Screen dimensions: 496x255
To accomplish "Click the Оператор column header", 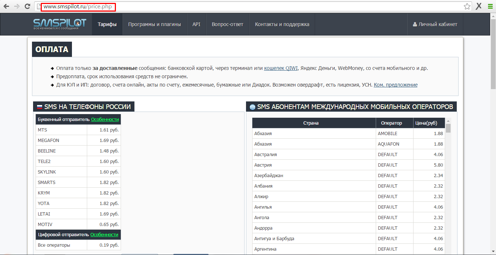I will pos(394,123).
